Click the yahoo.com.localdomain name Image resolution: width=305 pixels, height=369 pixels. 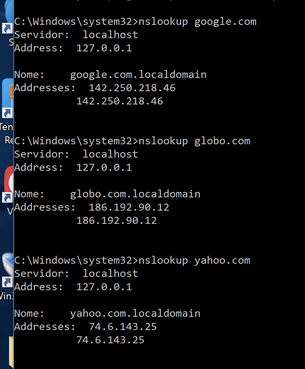tap(135, 313)
